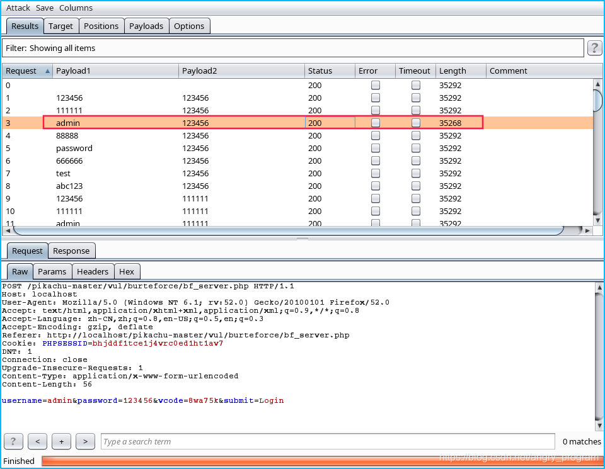Click the filter bar showing all items
Image resolution: width=605 pixels, height=469 pixels.
pyautogui.click(x=293, y=48)
